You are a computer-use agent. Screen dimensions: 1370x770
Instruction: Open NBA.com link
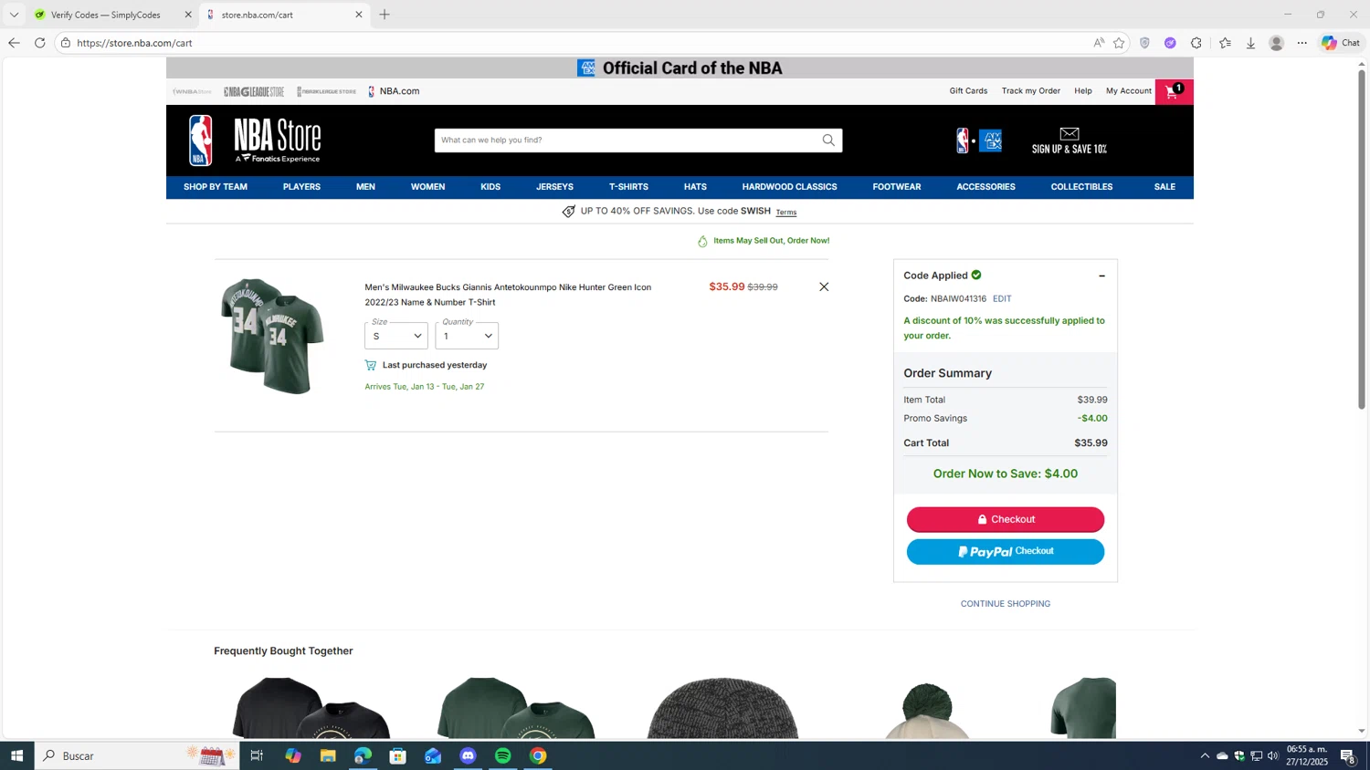[x=395, y=91]
